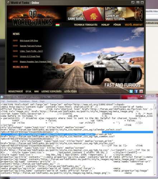Click the NEWS heading in the launcher
The image size is (158, 179).
click(x=16, y=34)
